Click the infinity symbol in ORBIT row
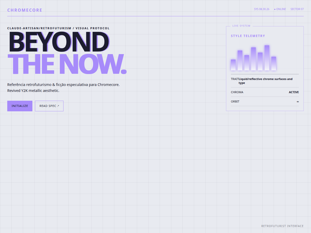The width and height of the screenshot is (311, 233). [298, 101]
